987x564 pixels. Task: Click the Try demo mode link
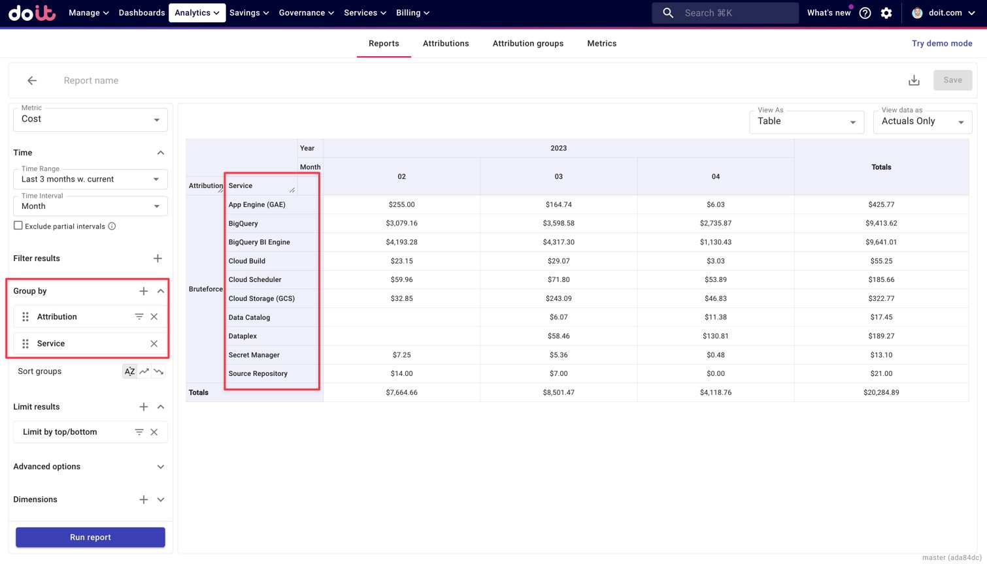pos(941,44)
